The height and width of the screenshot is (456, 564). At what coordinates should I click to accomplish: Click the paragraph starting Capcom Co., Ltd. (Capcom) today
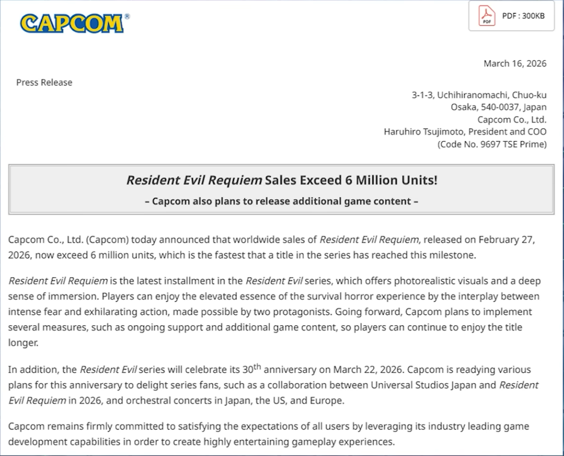[x=272, y=247]
